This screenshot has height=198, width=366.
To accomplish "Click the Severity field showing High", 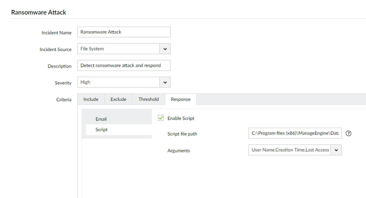I will [x=119, y=82].
